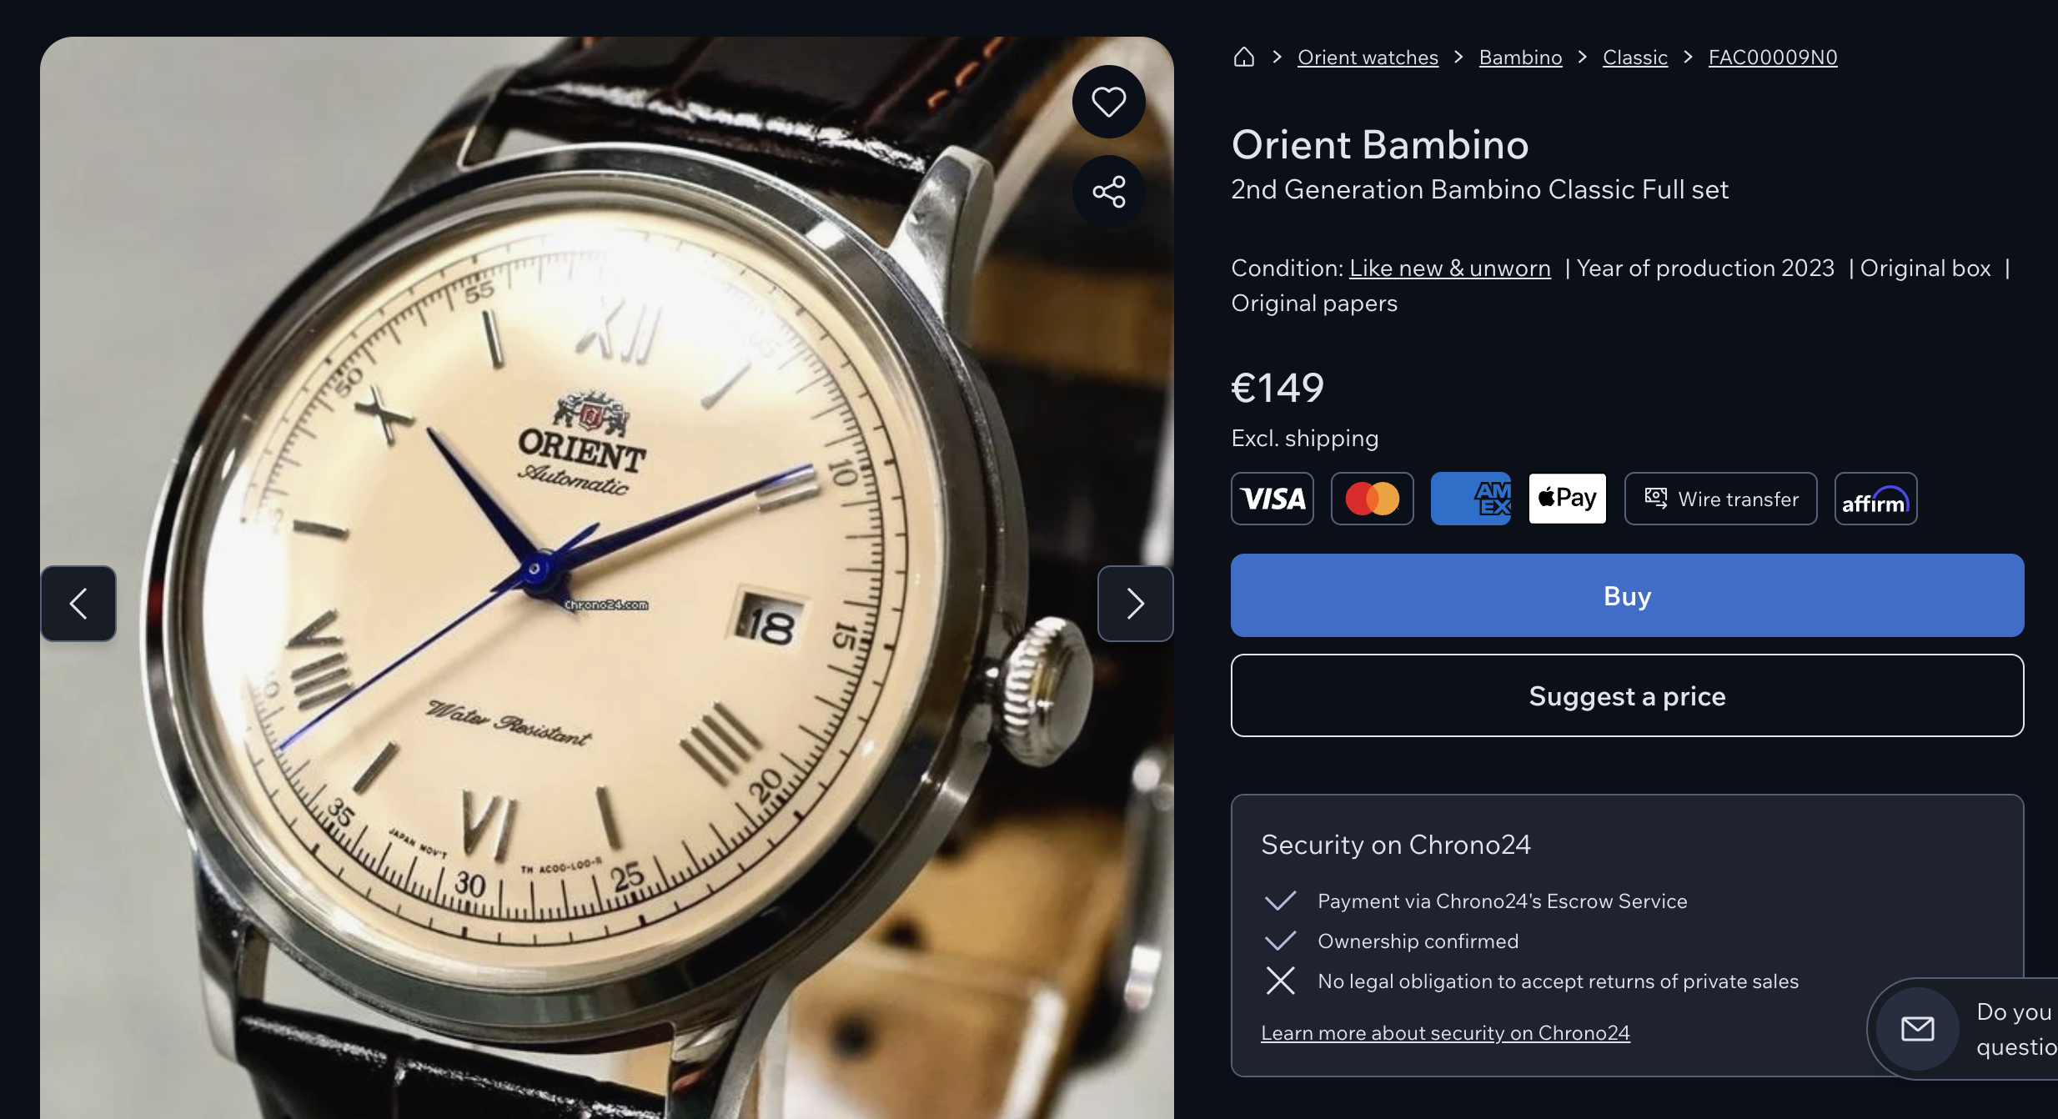Select the Apple Pay payment icon

tap(1568, 499)
